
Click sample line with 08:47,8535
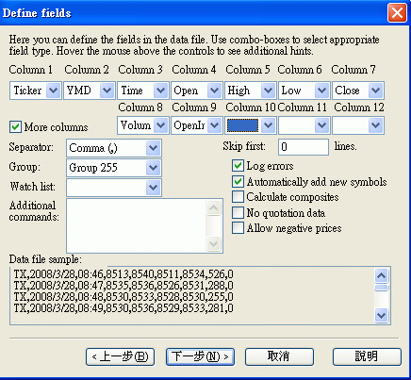pyautogui.click(x=123, y=286)
